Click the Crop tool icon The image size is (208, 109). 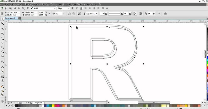(2, 29)
